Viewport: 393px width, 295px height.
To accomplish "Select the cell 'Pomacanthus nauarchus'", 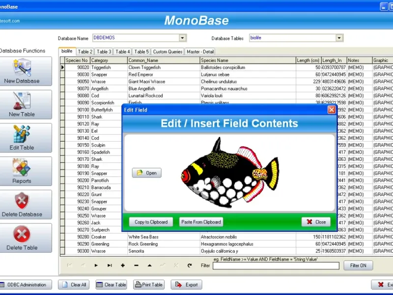I will pyautogui.click(x=248, y=88).
